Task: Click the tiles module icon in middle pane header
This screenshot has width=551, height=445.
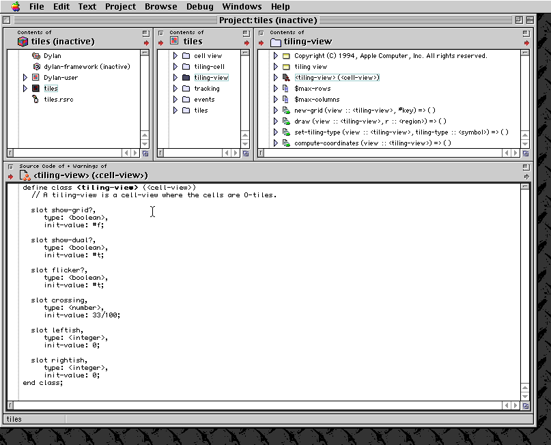Action: click(x=174, y=40)
